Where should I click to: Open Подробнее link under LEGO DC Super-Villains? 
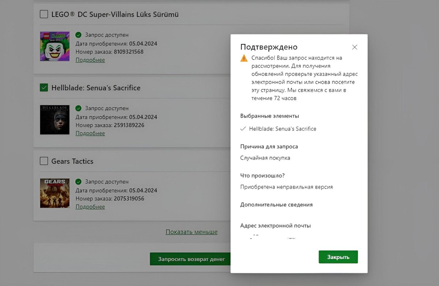90,60
